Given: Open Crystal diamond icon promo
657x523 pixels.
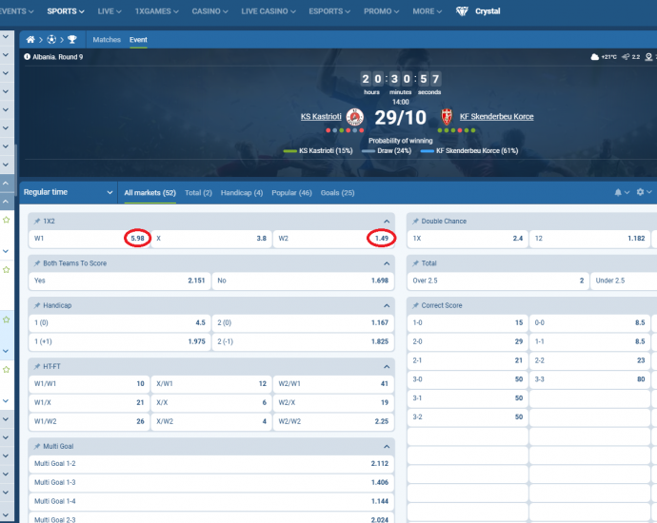Looking at the screenshot, I should 462,11.
